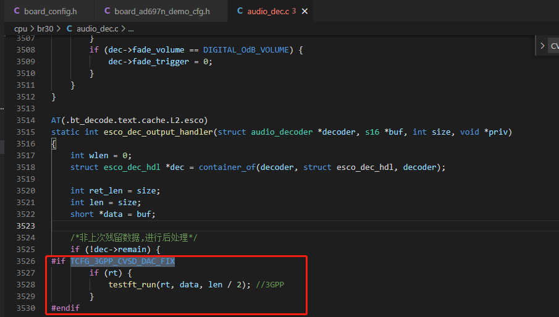Click the opening brace on line 3516
Image resolution: width=559 pixels, height=317 pixels.
point(54,144)
